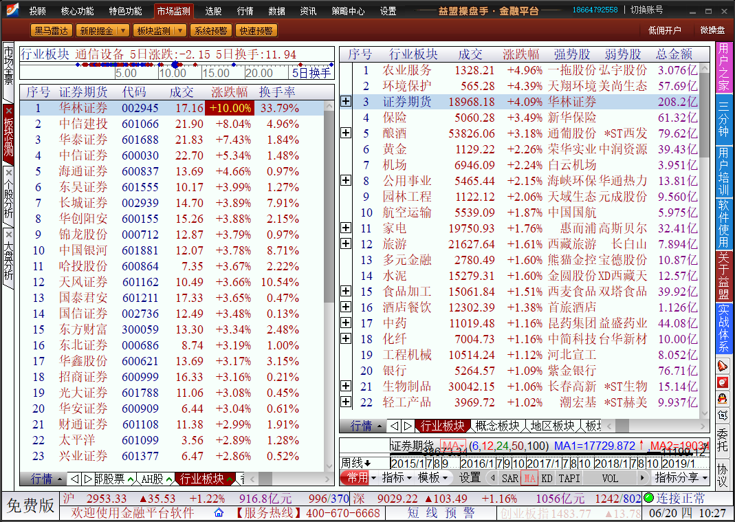Expand row 15 食品加工 plus box
The image size is (735, 522).
coord(345,291)
